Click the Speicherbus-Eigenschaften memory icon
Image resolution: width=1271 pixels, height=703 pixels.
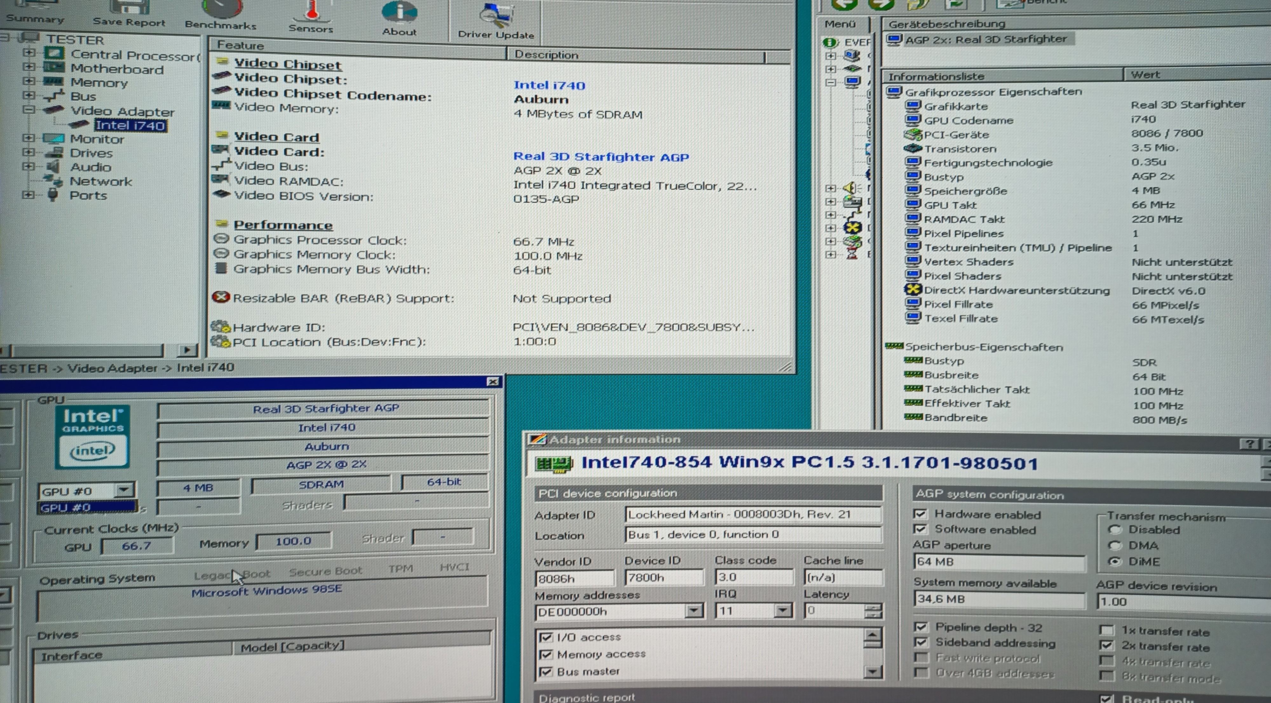tap(894, 346)
